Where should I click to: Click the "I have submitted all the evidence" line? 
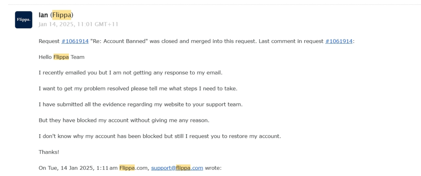140,104
